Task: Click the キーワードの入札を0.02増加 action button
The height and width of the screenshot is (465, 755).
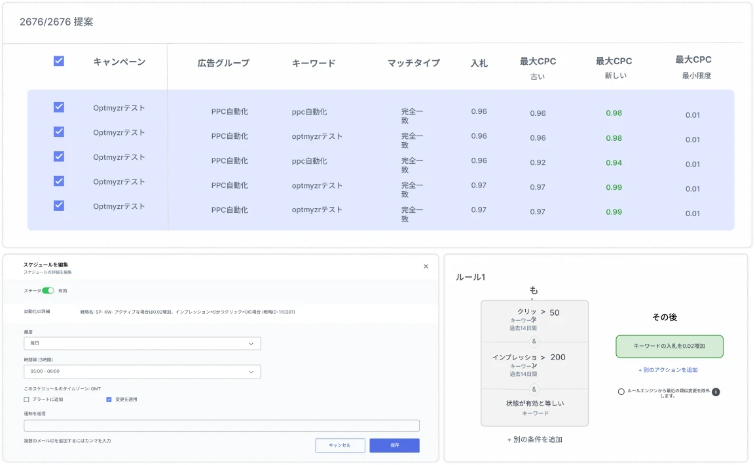Action: tap(669, 346)
